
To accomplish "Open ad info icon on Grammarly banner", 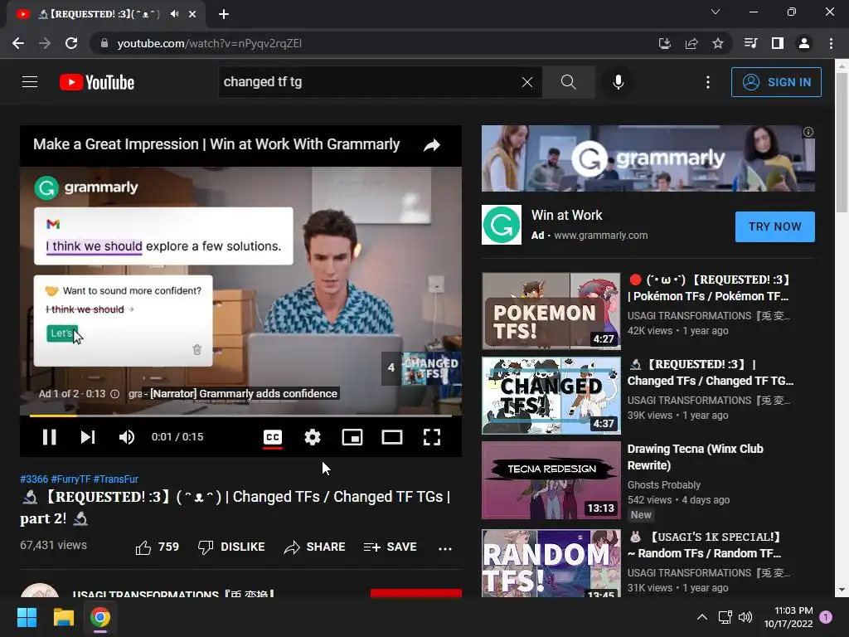I will click(808, 132).
